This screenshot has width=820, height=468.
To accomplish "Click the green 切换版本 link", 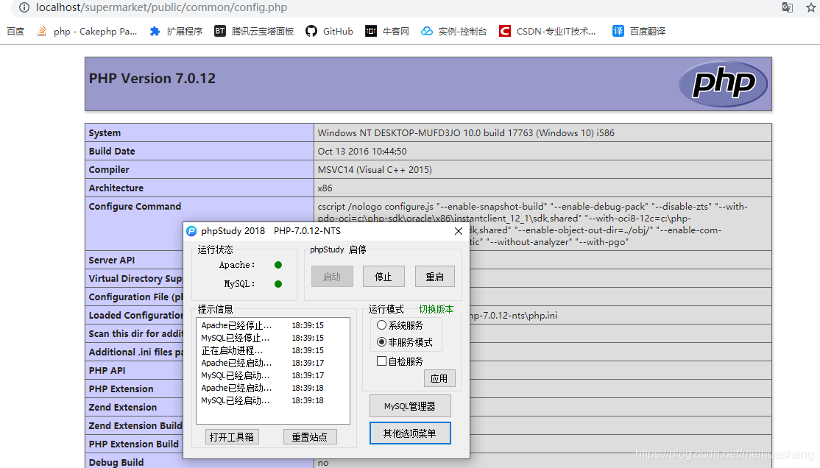I will click(x=436, y=309).
